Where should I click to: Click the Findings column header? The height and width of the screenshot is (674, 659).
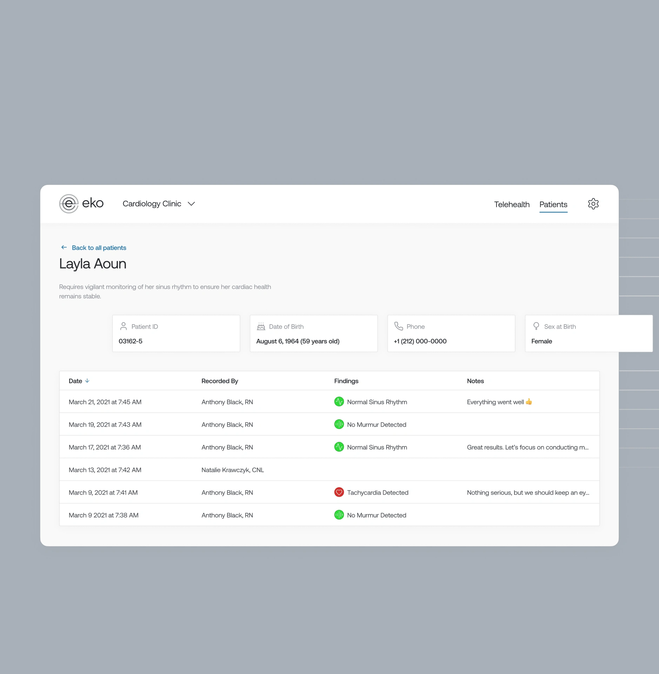(x=346, y=381)
